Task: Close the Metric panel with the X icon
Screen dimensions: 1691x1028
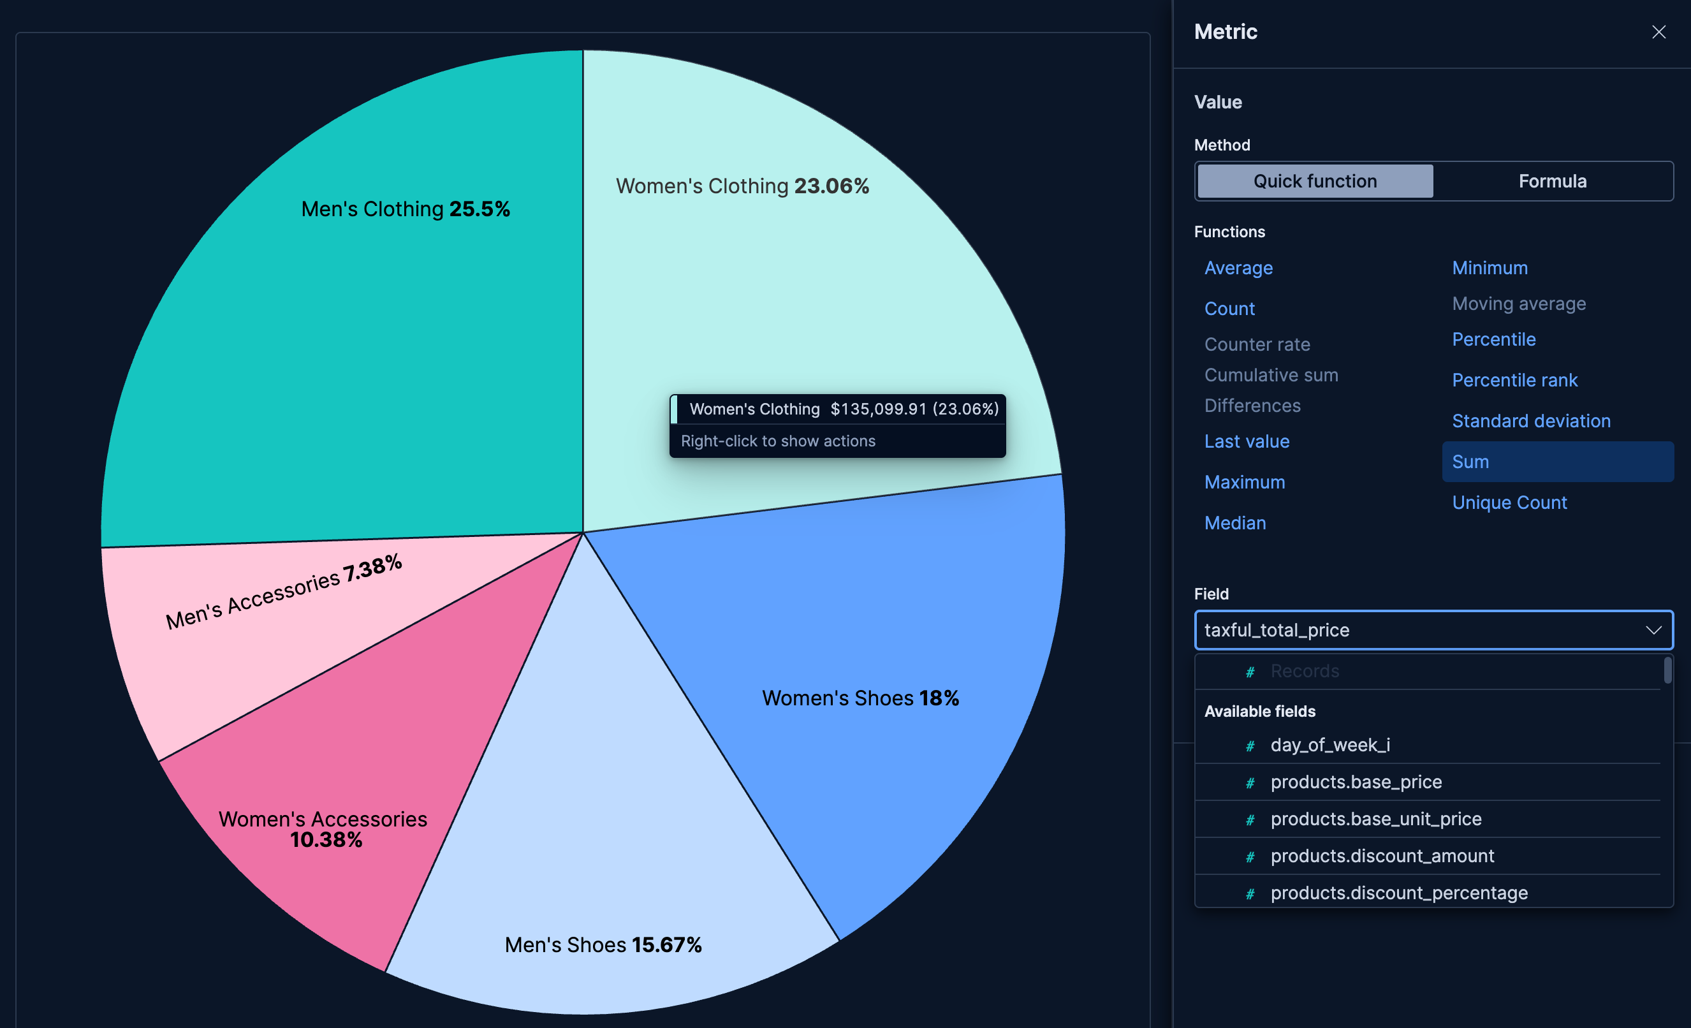Action: (1658, 32)
